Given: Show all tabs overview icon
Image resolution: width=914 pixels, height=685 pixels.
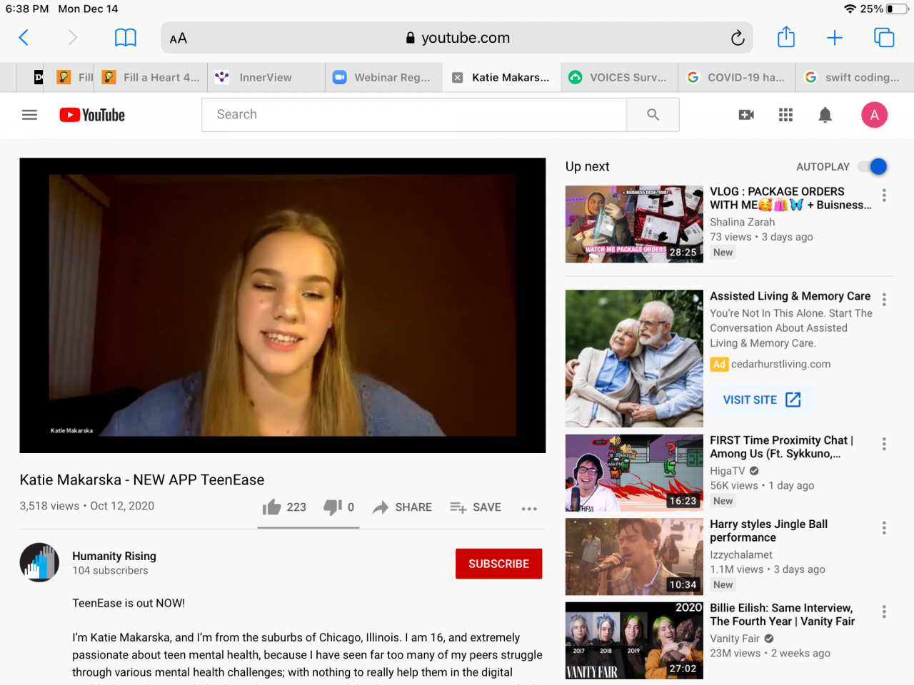Looking at the screenshot, I should (x=884, y=38).
